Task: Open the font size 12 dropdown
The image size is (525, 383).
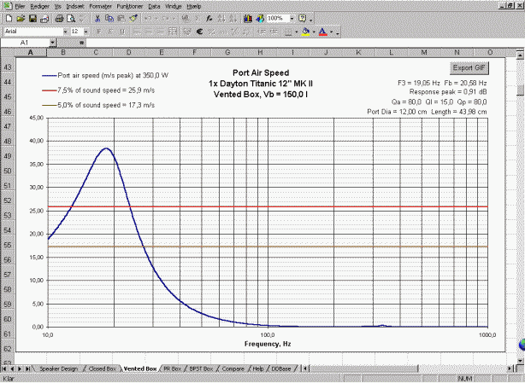Action: click(x=86, y=32)
